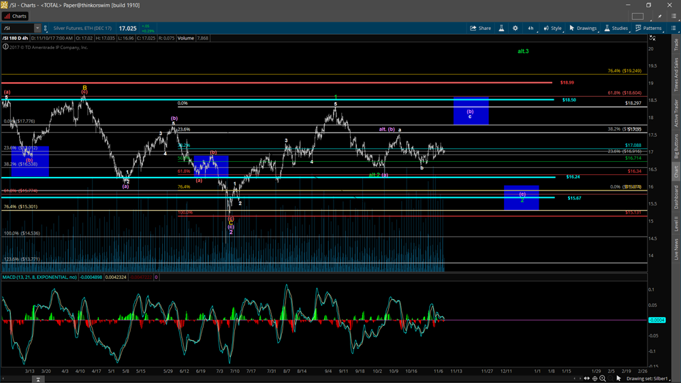681x383 pixels.
Task: Click the Charts tab
Action: point(16,16)
